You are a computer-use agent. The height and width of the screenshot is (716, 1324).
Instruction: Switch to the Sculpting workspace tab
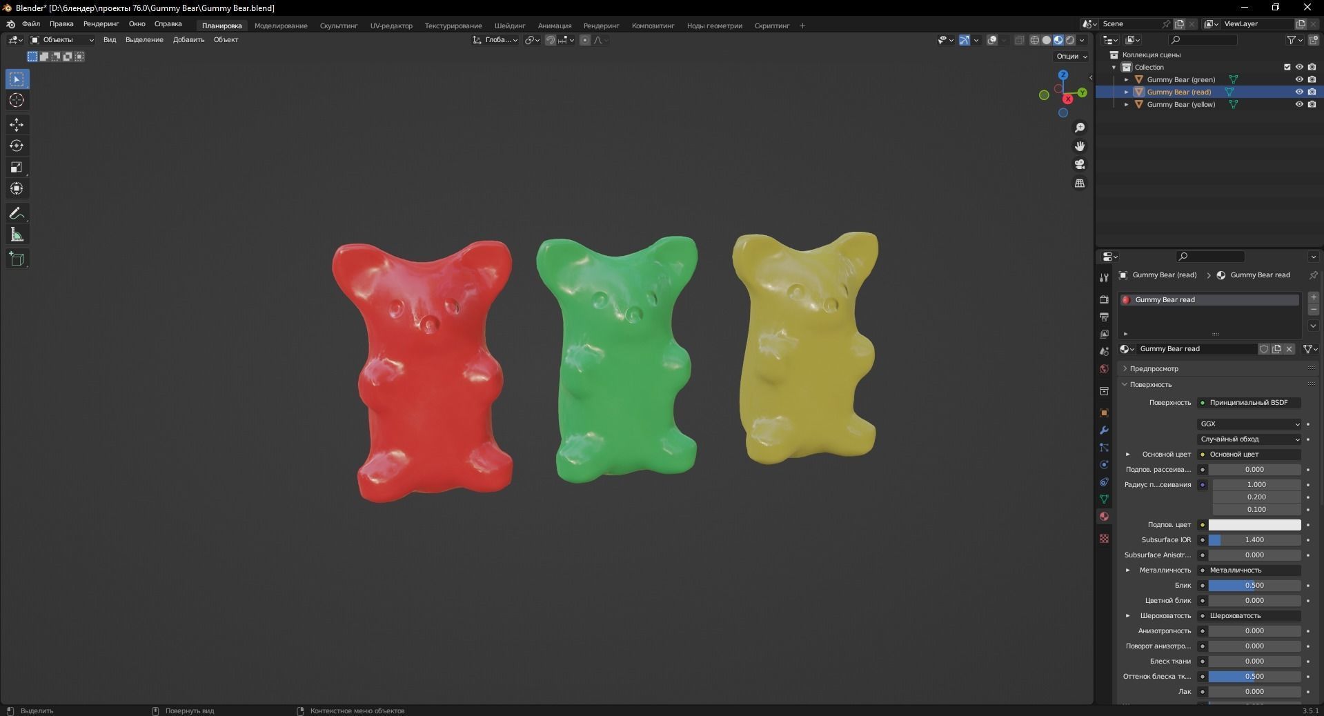click(339, 26)
